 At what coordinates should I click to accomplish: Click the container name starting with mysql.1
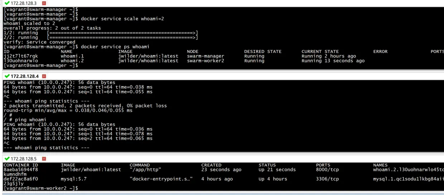tap(409, 179)
